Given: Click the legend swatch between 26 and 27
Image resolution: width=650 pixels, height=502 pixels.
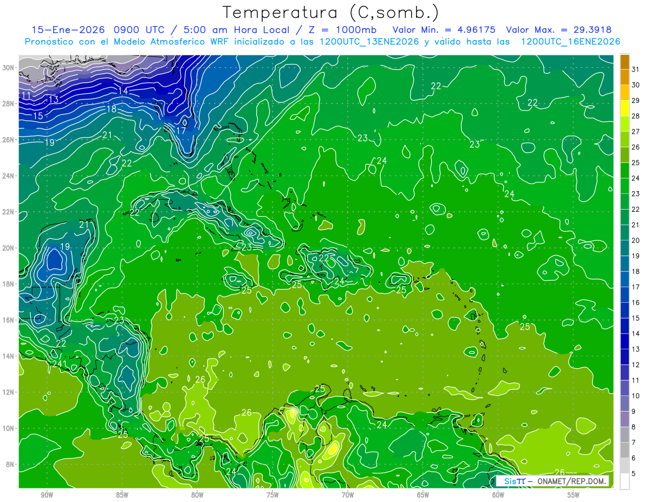Looking at the screenshot, I should point(625,139).
